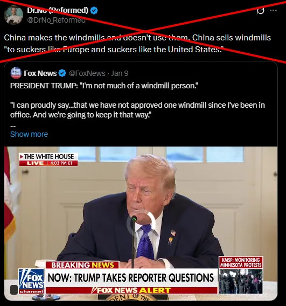The width and height of the screenshot is (286, 306).
Task: Click The White House LIVE badge
Action: coord(48,159)
